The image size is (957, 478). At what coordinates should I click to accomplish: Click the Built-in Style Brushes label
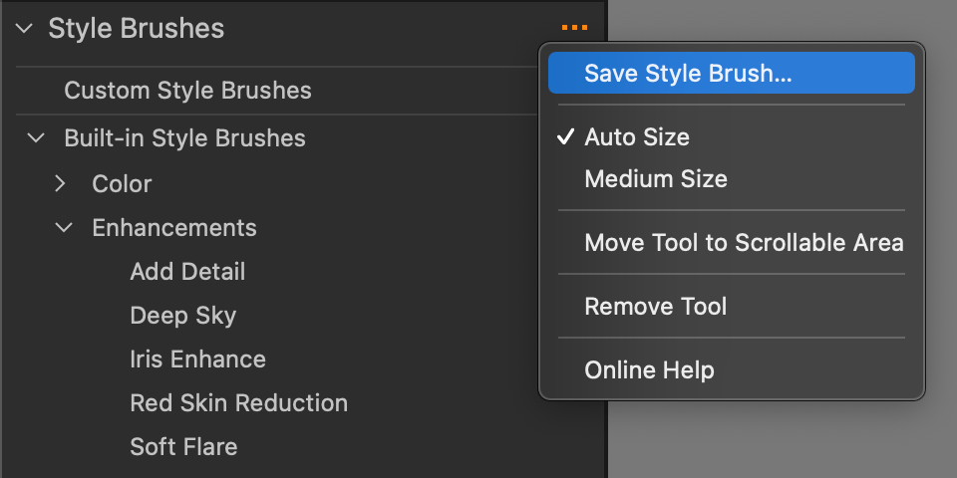pos(185,137)
